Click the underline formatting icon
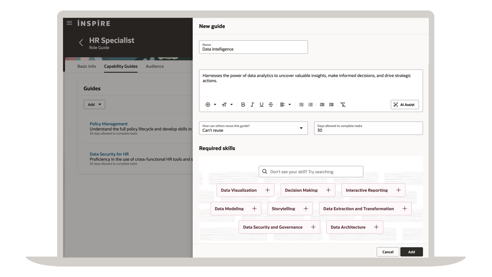This screenshot has width=492, height=277. point(262,105)
